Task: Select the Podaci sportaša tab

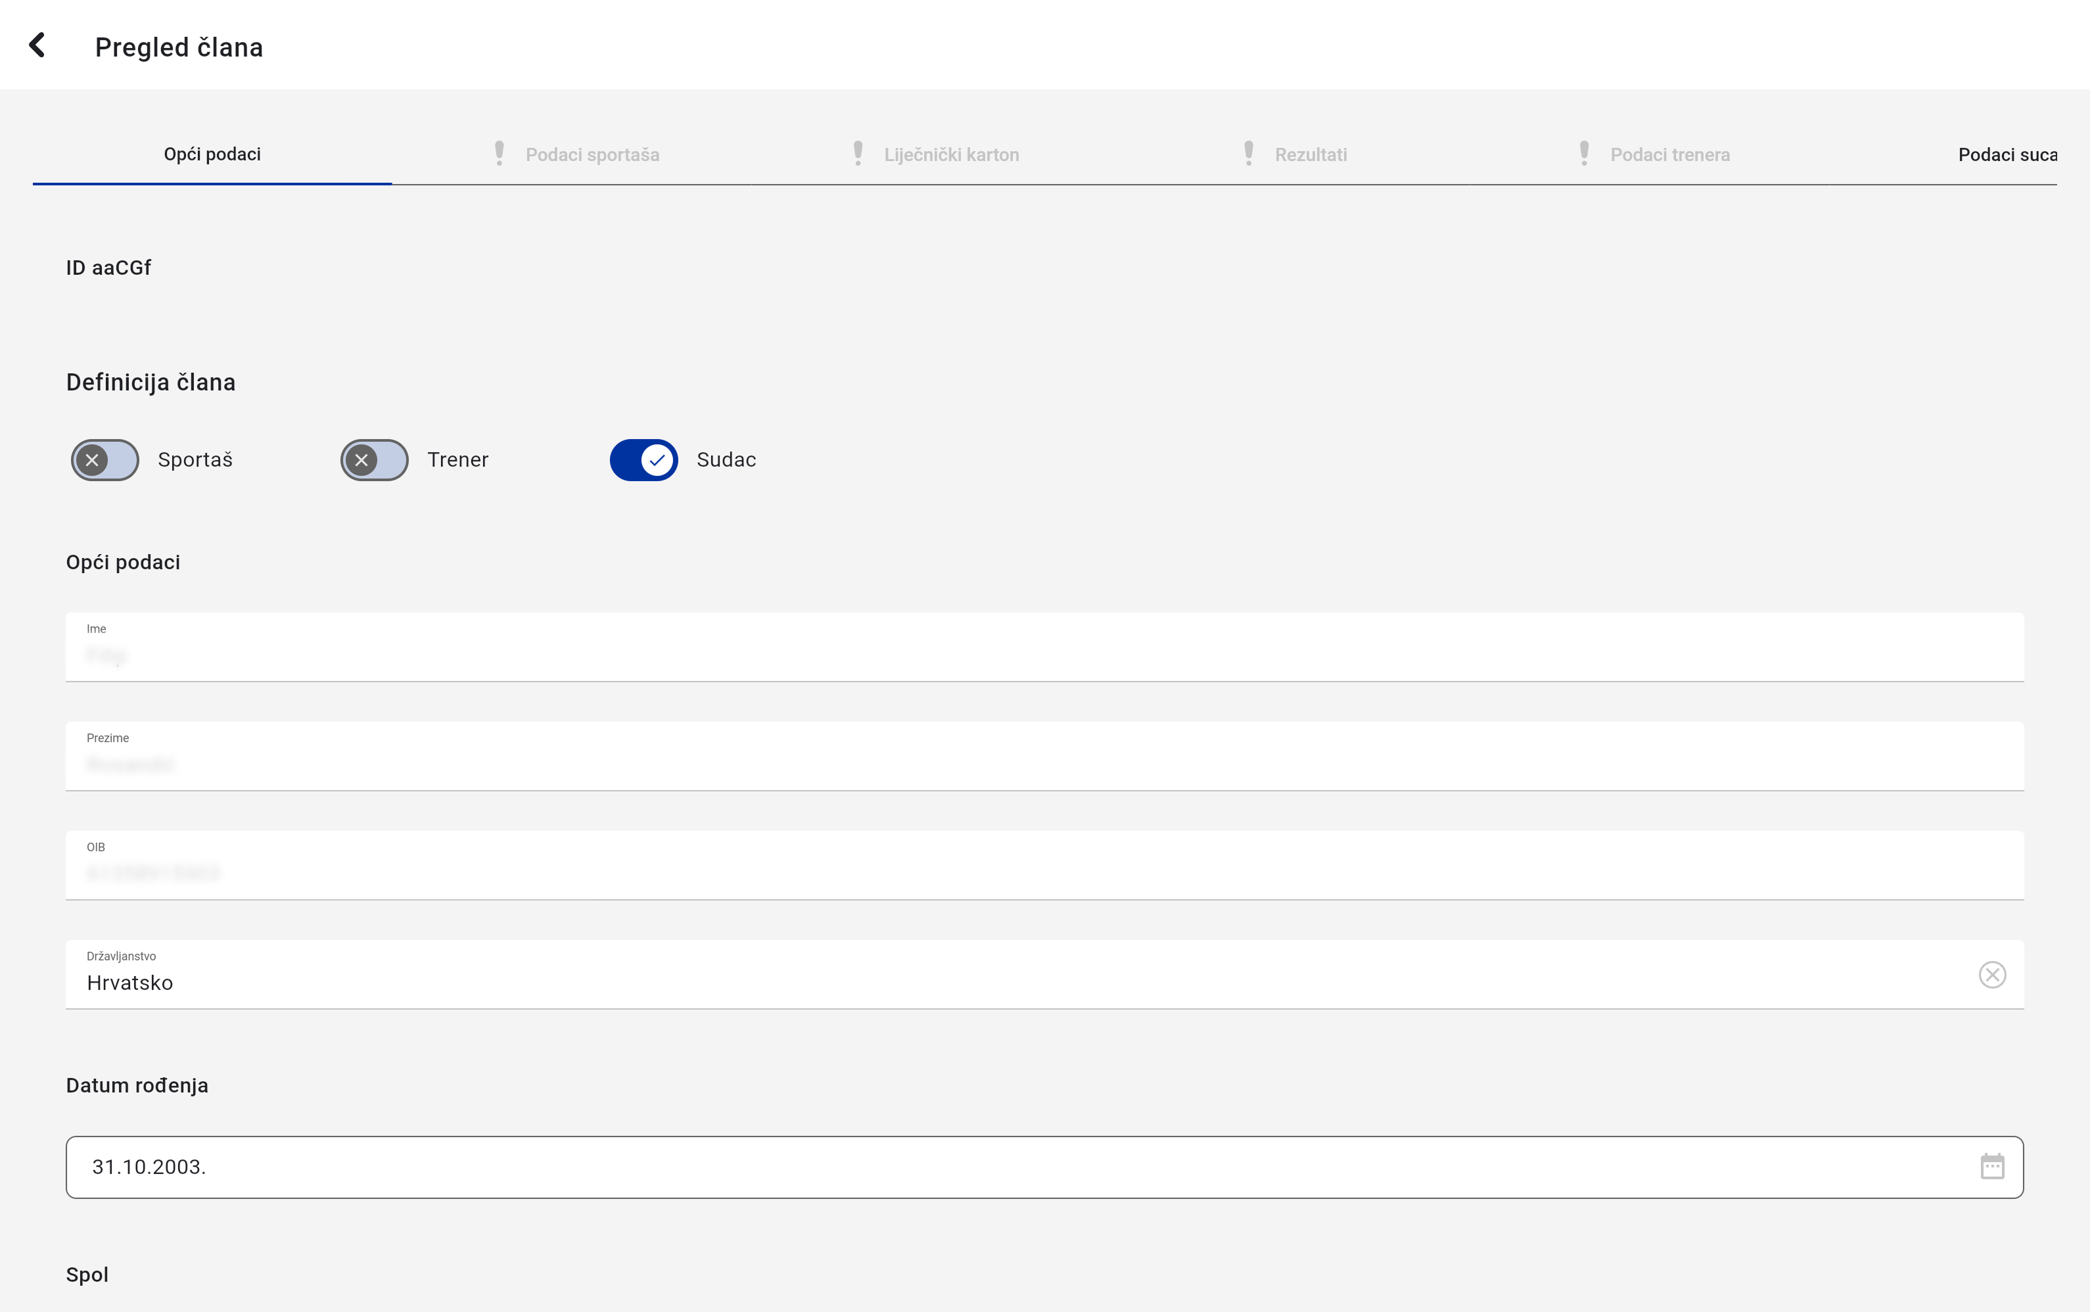Action: 593,154
